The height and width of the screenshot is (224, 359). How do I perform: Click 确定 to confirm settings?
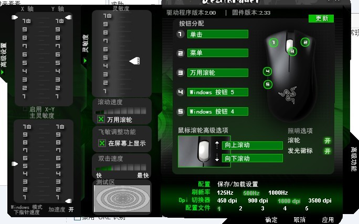[x=271, y=220]
